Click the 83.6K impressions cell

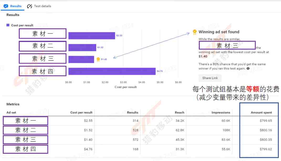[x=226, y=140]
